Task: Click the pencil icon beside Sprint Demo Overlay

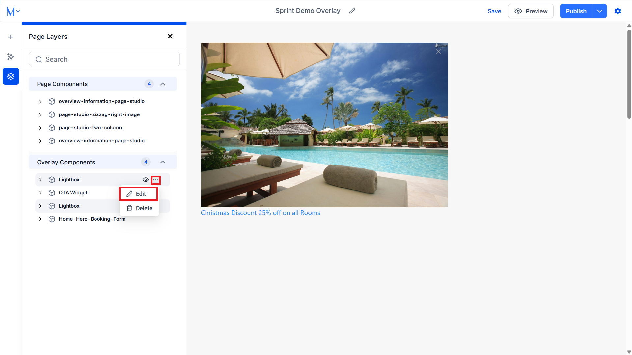Action: coord(352,11)
